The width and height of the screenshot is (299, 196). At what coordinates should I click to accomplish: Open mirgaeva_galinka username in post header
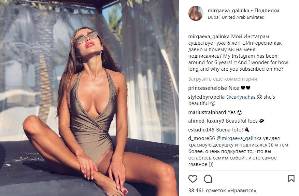click(x=228, y=11)
